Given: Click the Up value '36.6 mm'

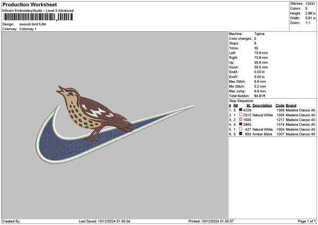Looking at the screenshot, I should tap(261, 63).
